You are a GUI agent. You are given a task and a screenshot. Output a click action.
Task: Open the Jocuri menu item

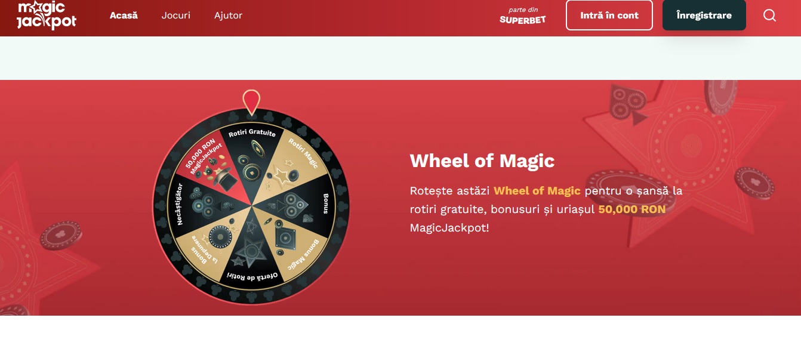176,16
